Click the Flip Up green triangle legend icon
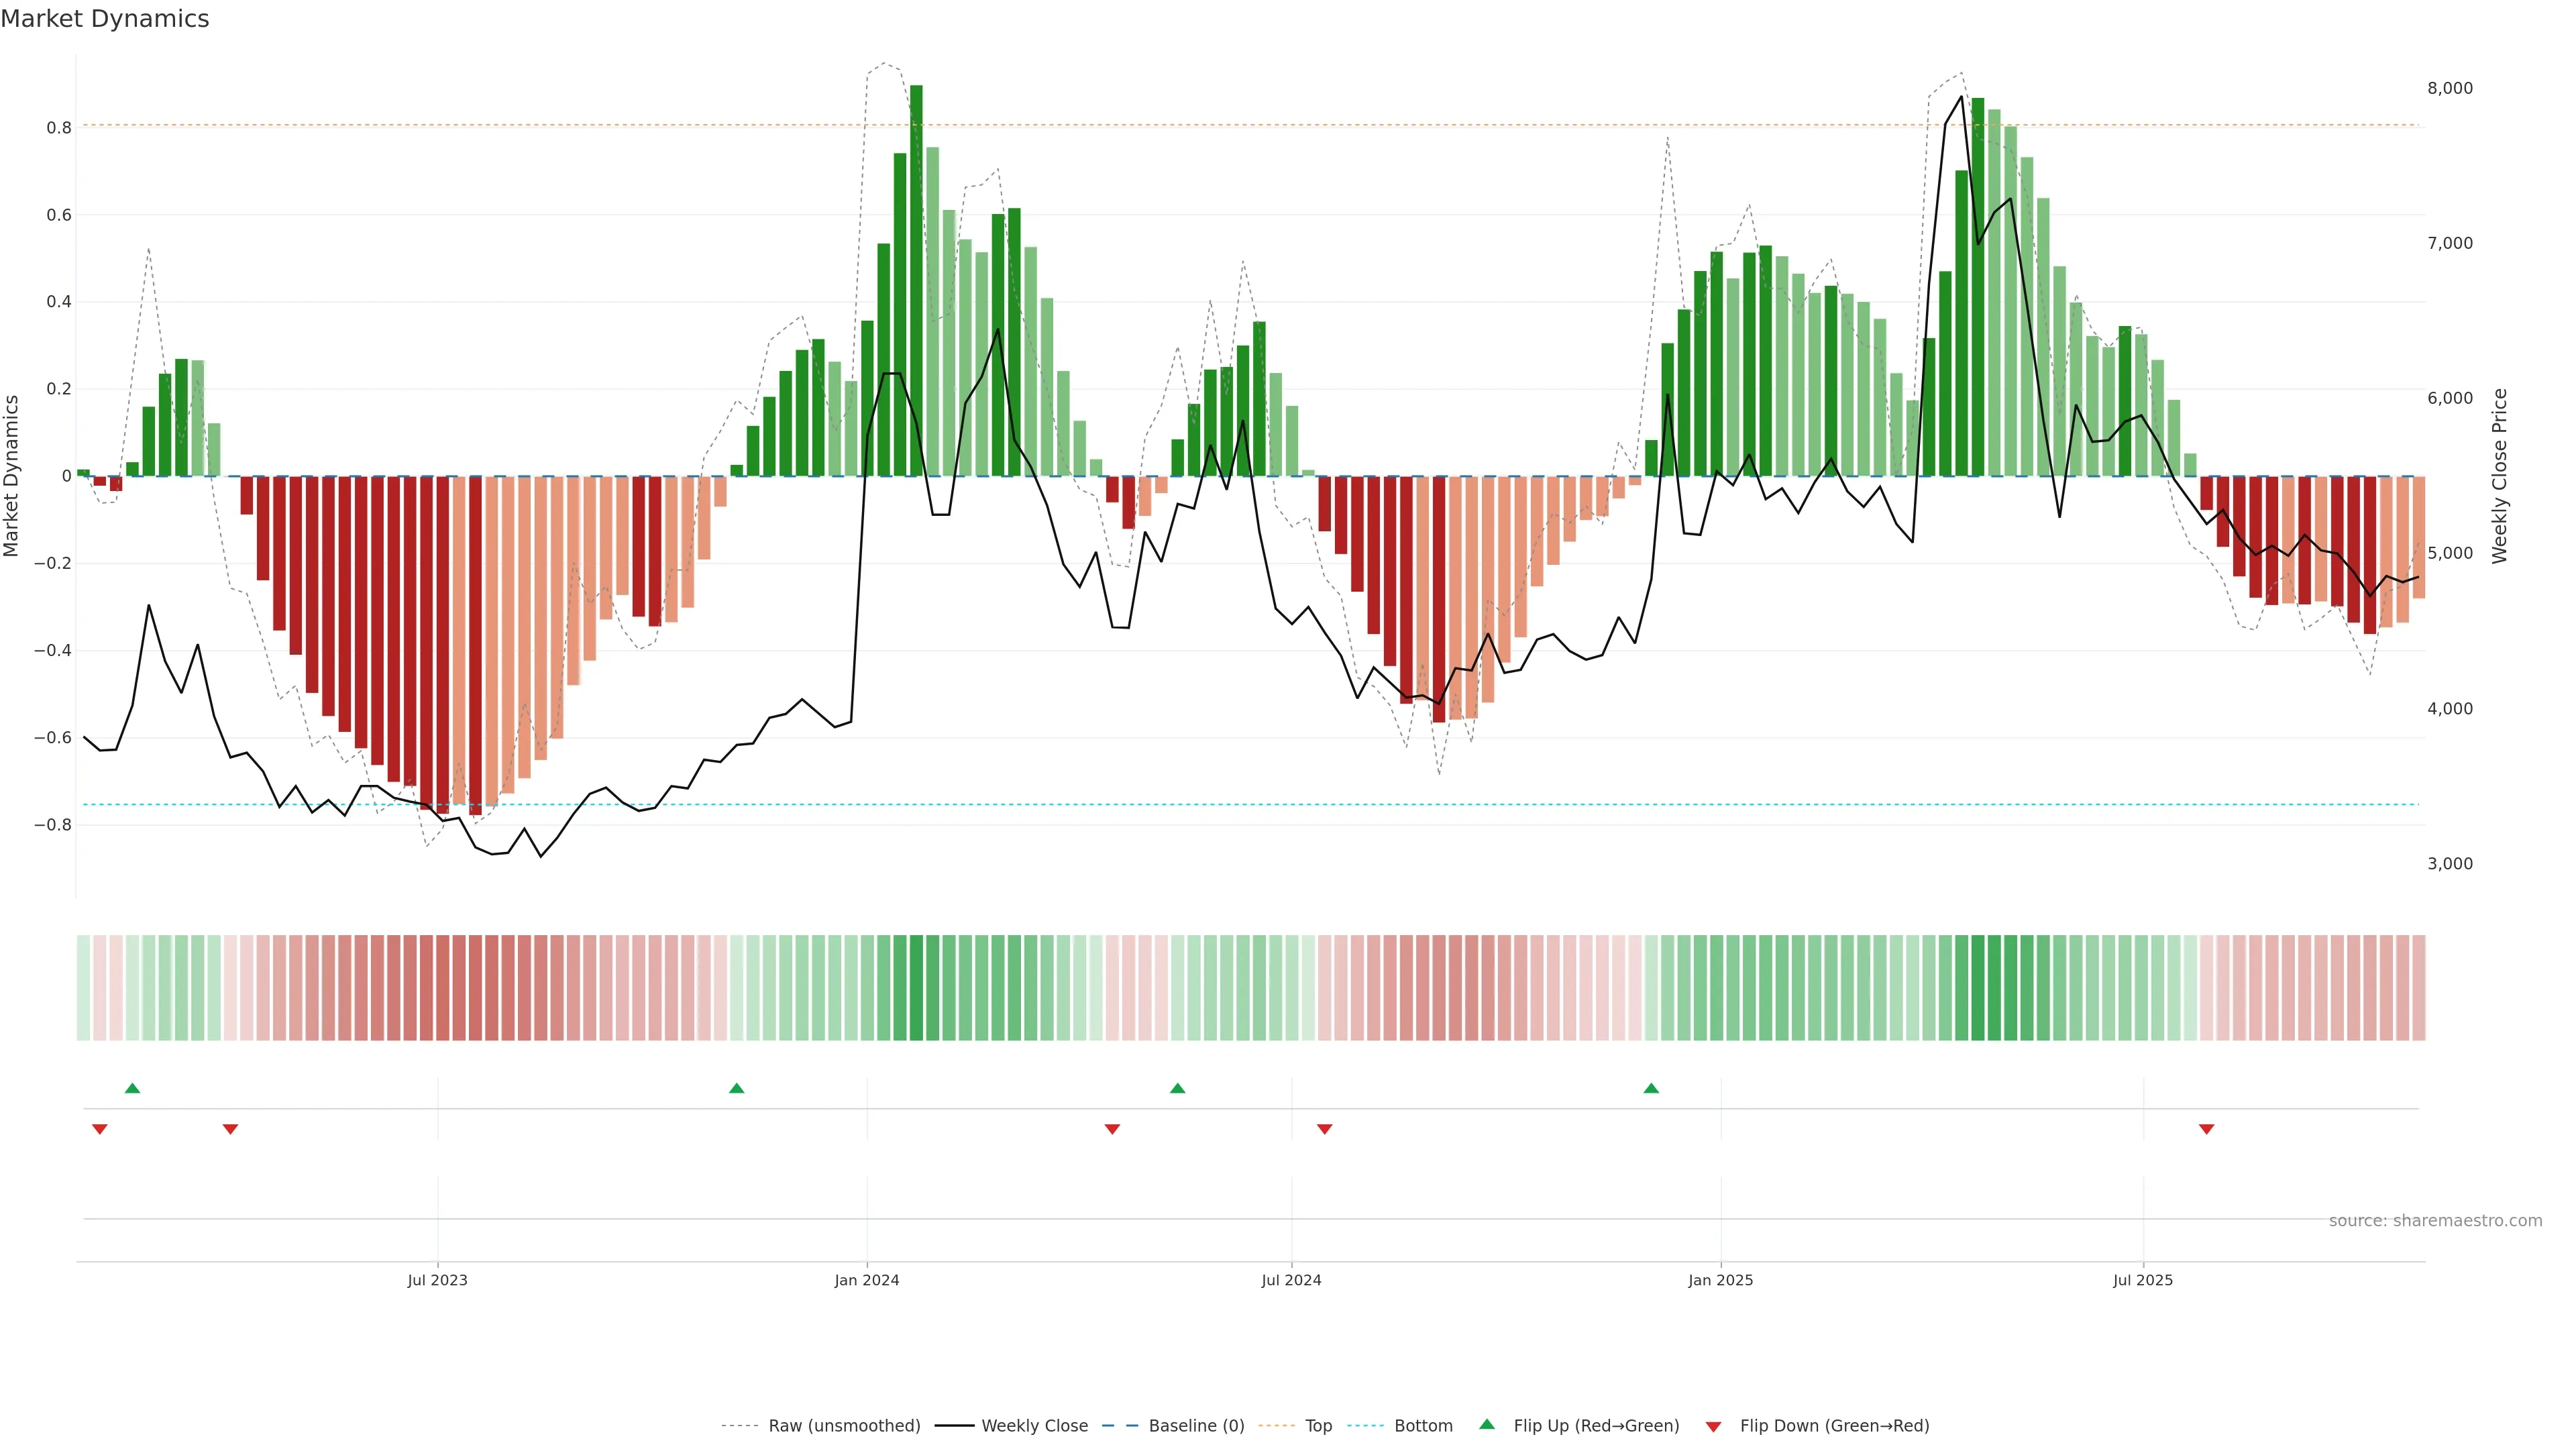 (1486, 1424)
